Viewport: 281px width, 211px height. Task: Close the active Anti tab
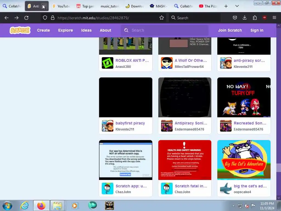[x=44, y=6]
